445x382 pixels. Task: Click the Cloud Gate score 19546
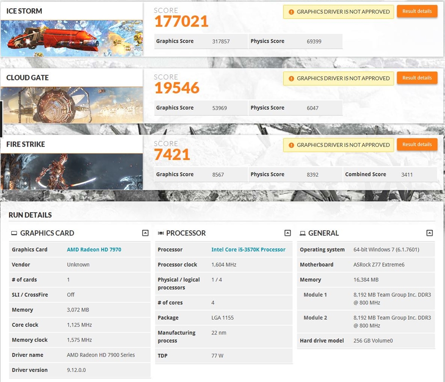177,88
